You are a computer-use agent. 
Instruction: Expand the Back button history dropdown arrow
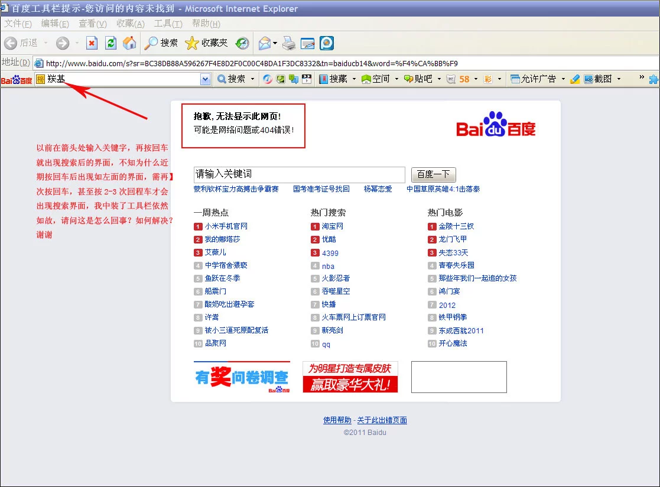45,43
